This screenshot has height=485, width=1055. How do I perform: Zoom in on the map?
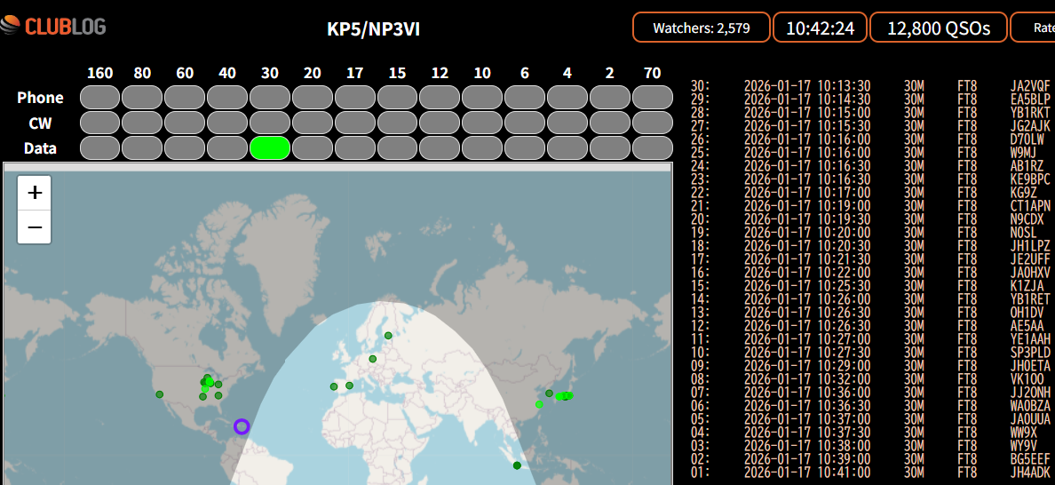[x=35, y=192]
